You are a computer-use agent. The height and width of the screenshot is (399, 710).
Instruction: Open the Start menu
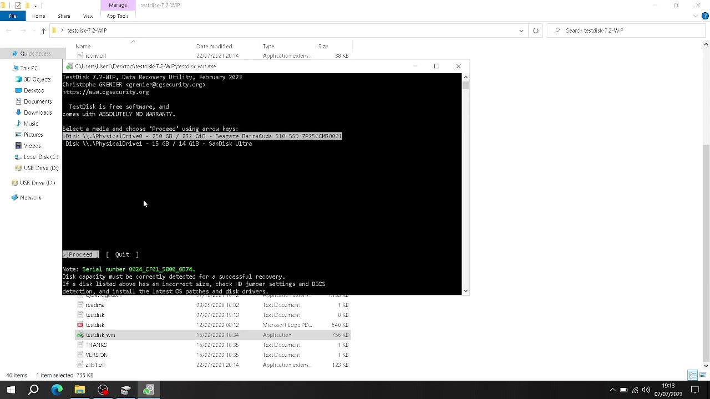click(x=11, y=390)
